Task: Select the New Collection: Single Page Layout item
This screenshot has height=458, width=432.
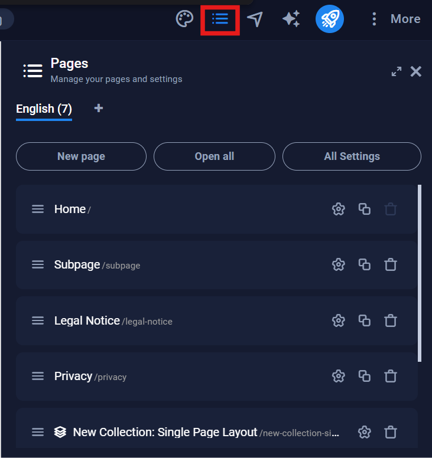Action: click(x=165, y=432)
